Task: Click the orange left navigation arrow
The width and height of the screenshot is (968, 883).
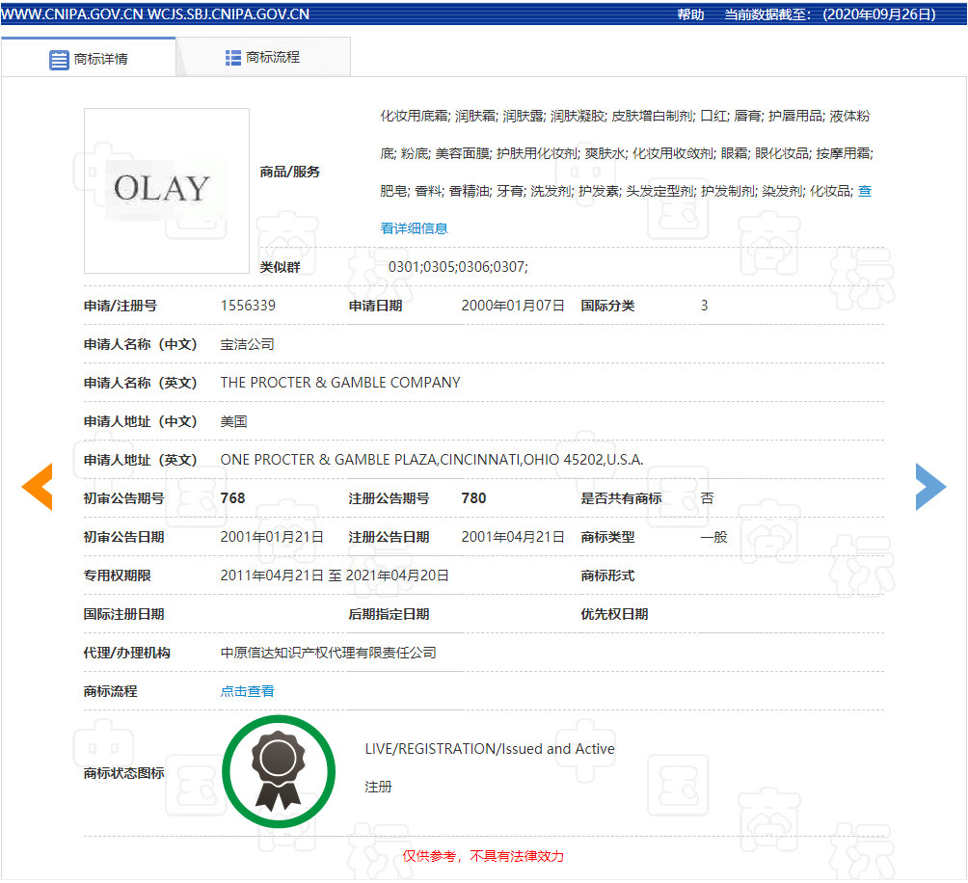Action: (37, 487)
